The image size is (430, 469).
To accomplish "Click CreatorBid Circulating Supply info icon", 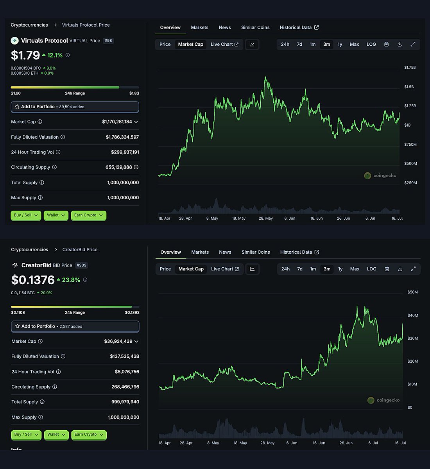I will pyautogui.click(x=55, y=387).
